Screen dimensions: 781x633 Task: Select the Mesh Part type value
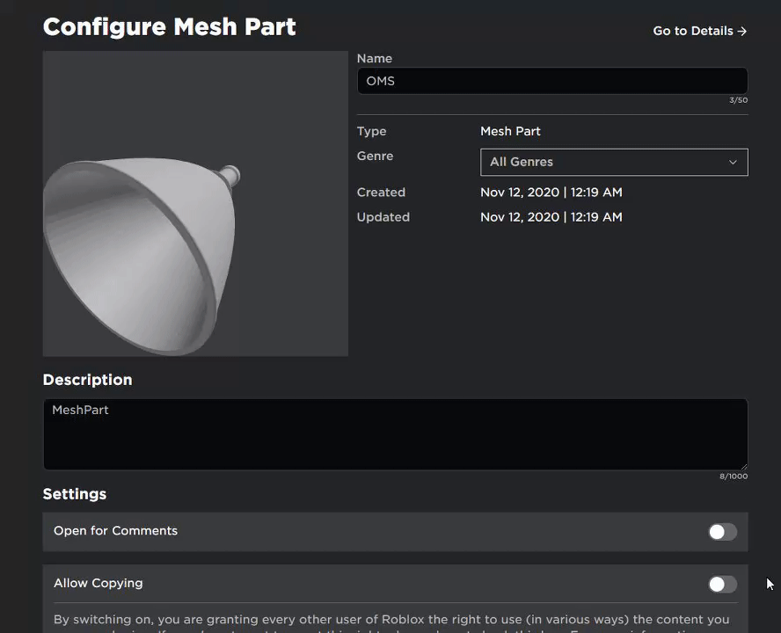(x=510, y=131)
